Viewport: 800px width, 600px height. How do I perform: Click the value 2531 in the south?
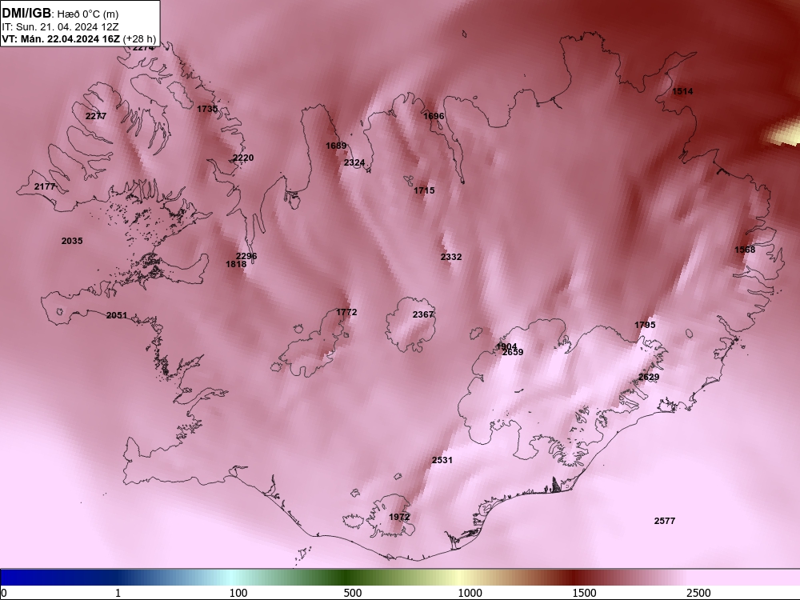point(442,460)
